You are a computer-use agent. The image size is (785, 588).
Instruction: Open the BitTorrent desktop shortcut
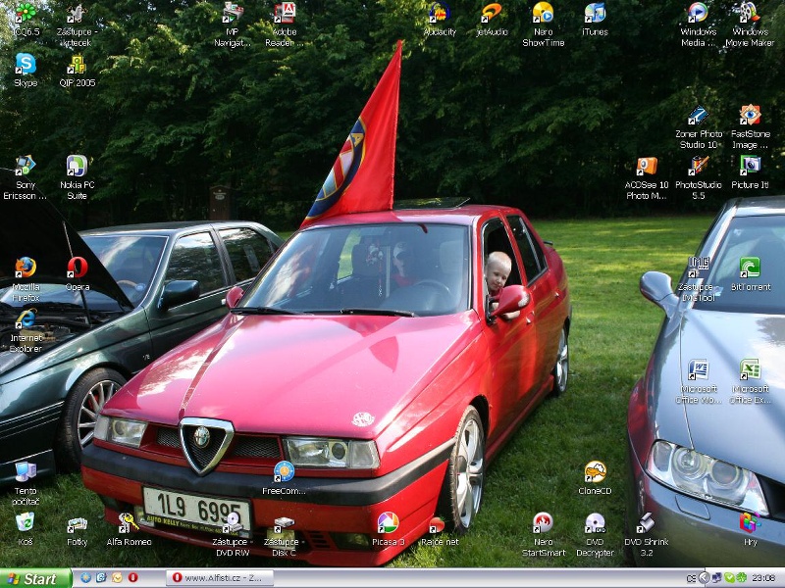coord(750,269)
